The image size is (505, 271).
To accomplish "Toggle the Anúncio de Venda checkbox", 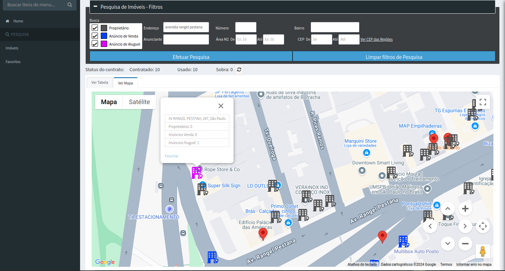I will point(95,36).
